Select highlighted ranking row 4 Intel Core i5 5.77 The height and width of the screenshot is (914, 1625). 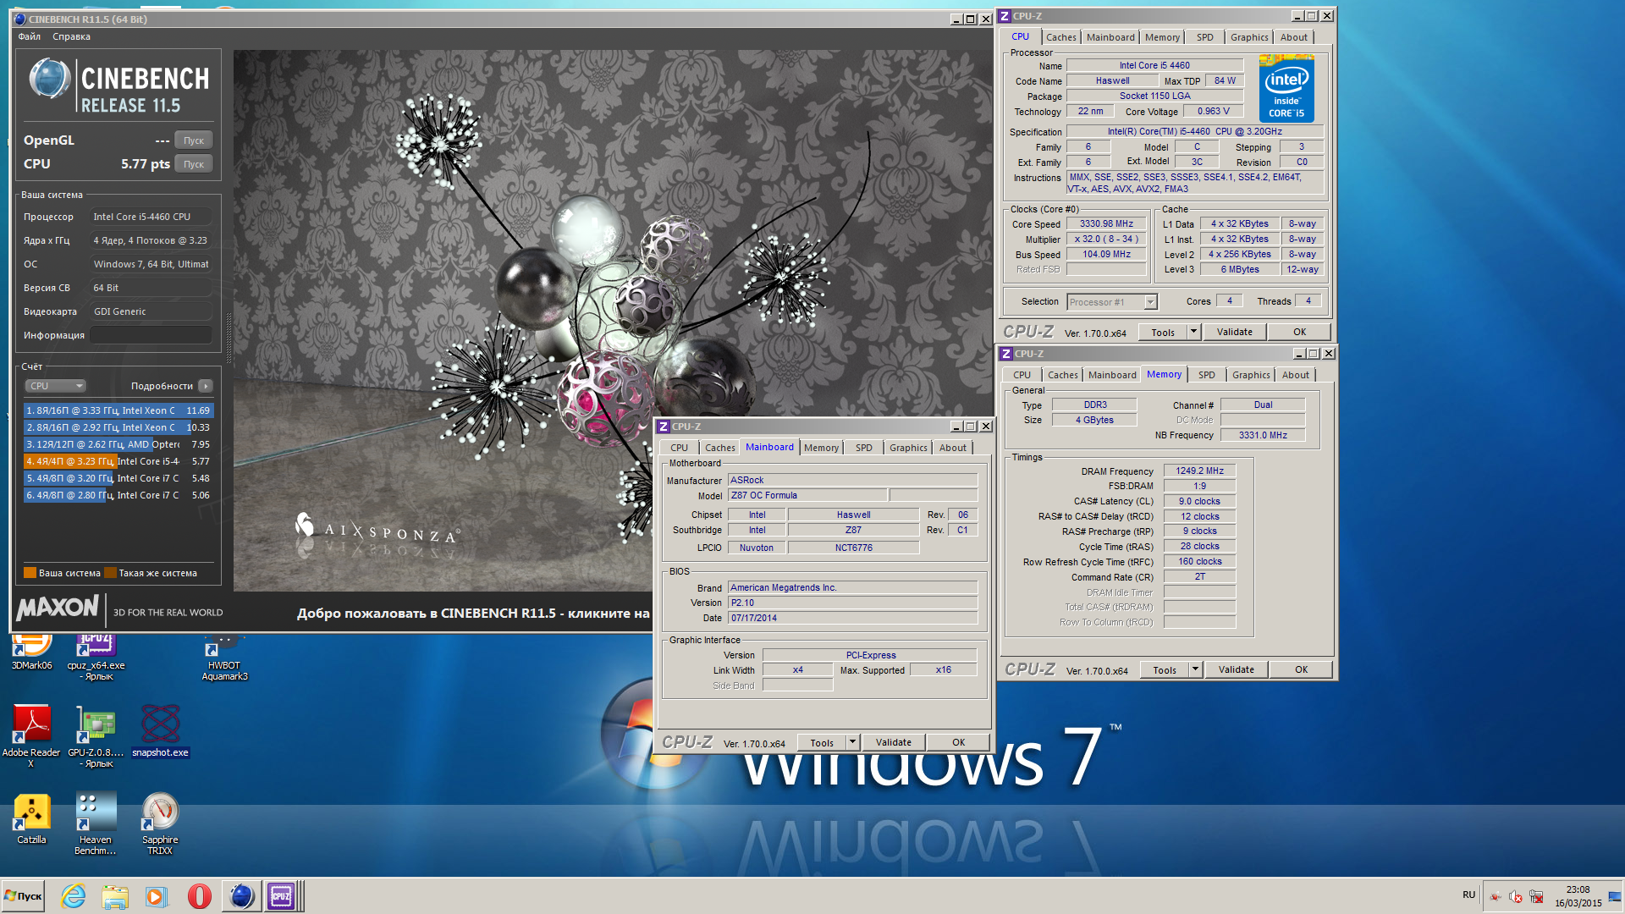118,461
